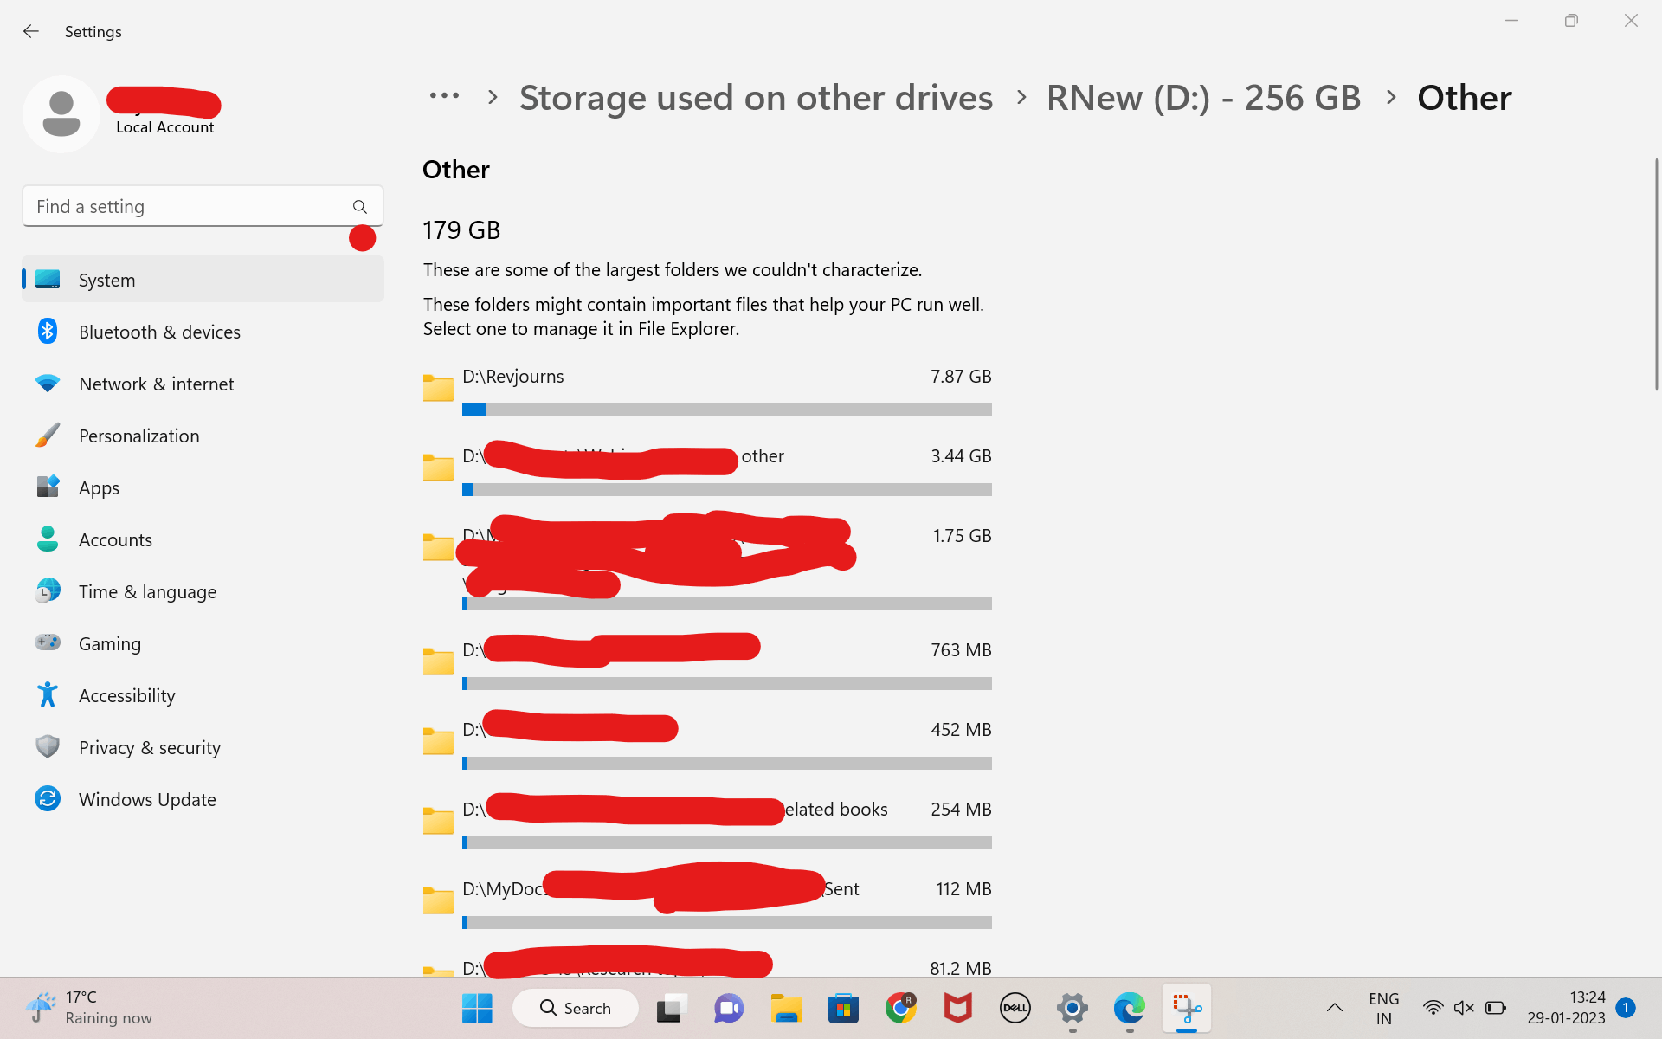Open the ENG IN language switcher
Image resolution: width=1662 pixels, height=1039 pixels.
[x=1383, y=1009]
